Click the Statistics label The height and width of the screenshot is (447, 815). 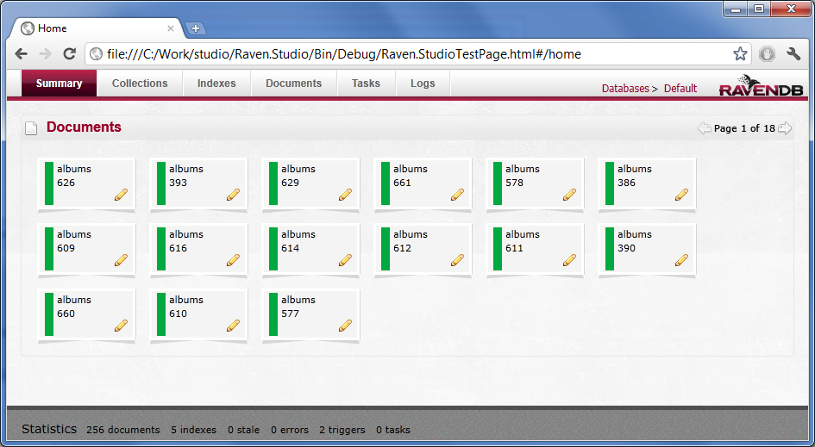(49, 429)
